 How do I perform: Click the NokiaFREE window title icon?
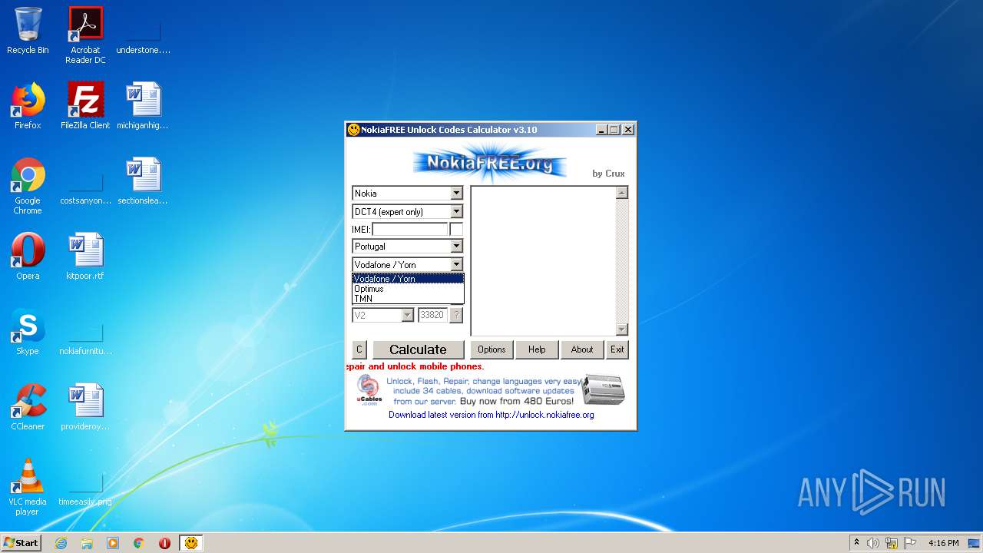(353, 130)
